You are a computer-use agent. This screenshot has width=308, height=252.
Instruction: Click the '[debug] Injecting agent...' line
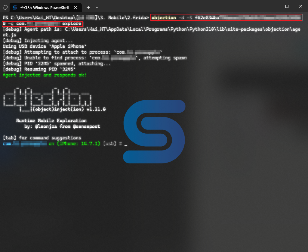click(x=38, y=41)
